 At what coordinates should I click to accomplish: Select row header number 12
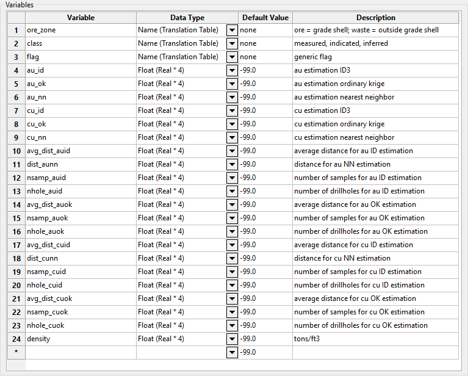(x=16, y=178)
